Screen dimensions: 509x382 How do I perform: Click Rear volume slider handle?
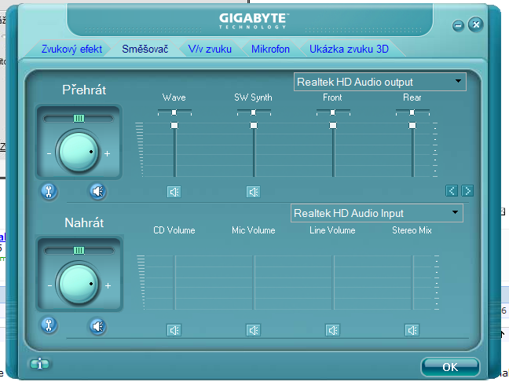tap(412, 126)
